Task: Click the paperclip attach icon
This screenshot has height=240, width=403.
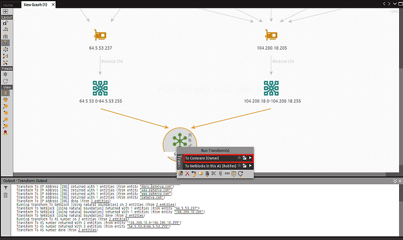Action: click(x=221, y=173)
